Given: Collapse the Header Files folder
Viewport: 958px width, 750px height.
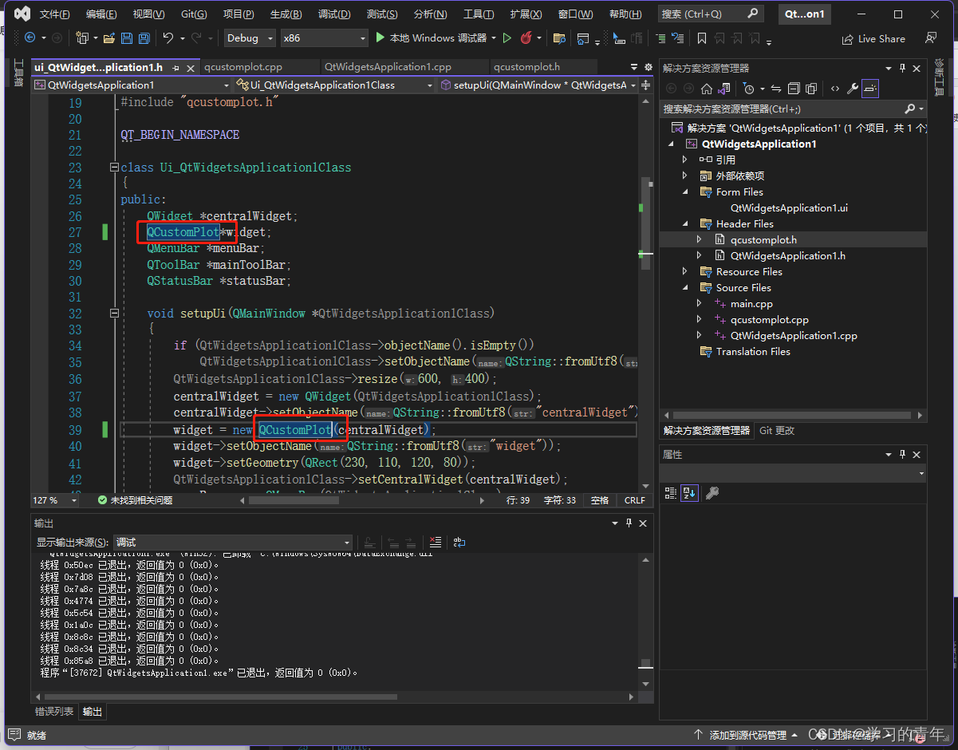Looking at the screenshot, I should click(x=684, y=224).
